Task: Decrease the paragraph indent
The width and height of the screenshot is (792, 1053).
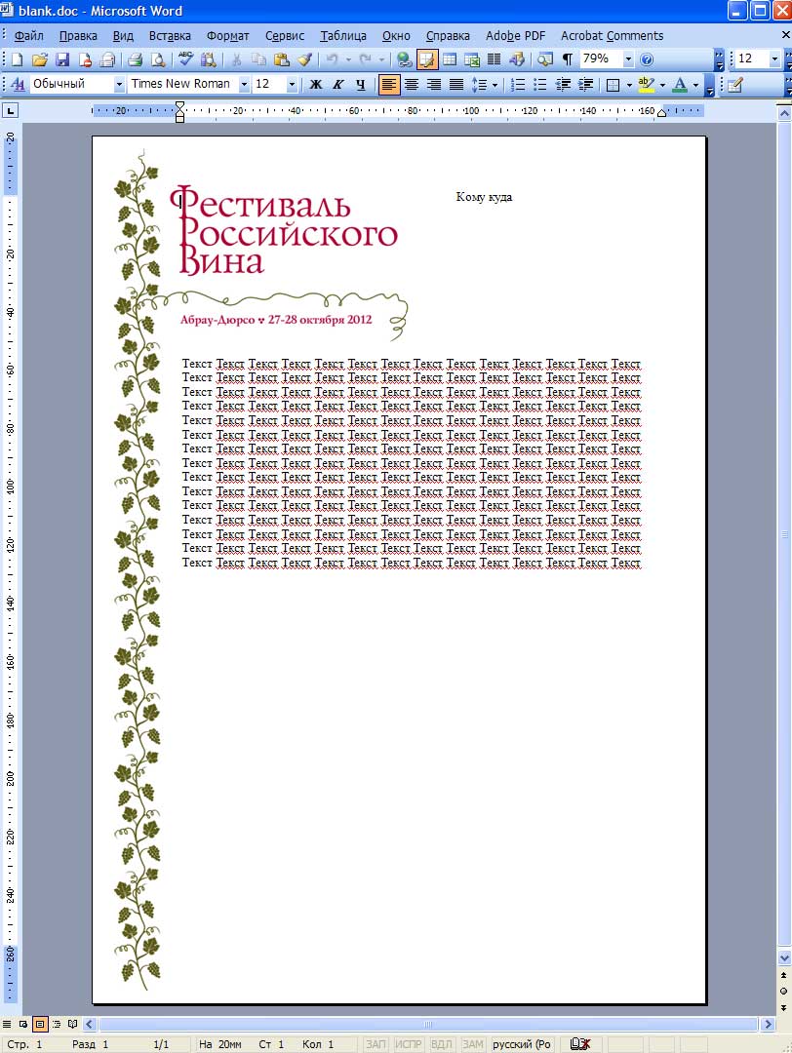Action: [x=563, y=85]
